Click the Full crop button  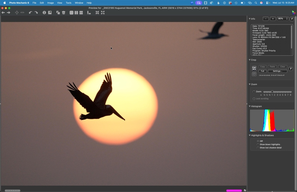(262, 71)
